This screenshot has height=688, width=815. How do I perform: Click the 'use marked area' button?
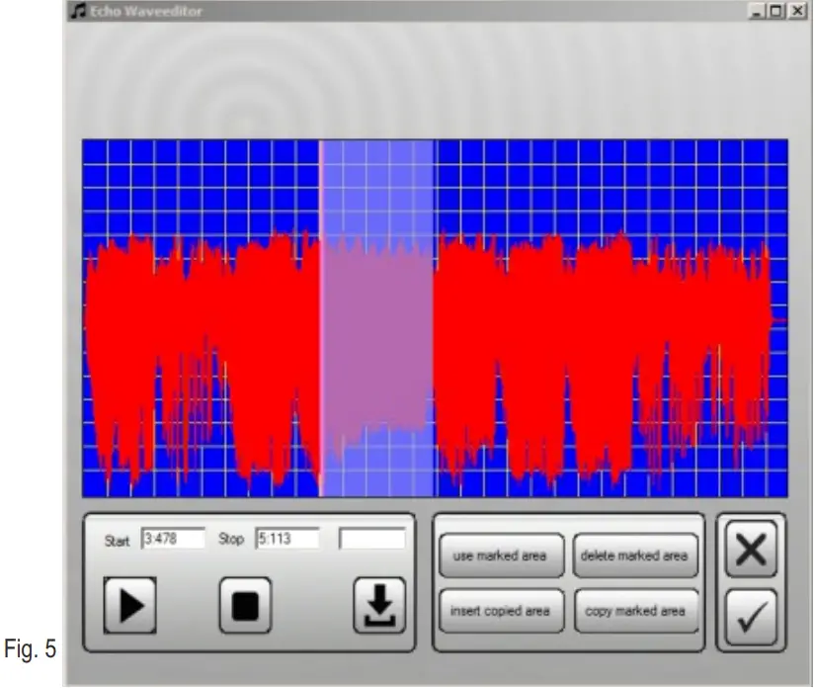click(x=501, y=556)
